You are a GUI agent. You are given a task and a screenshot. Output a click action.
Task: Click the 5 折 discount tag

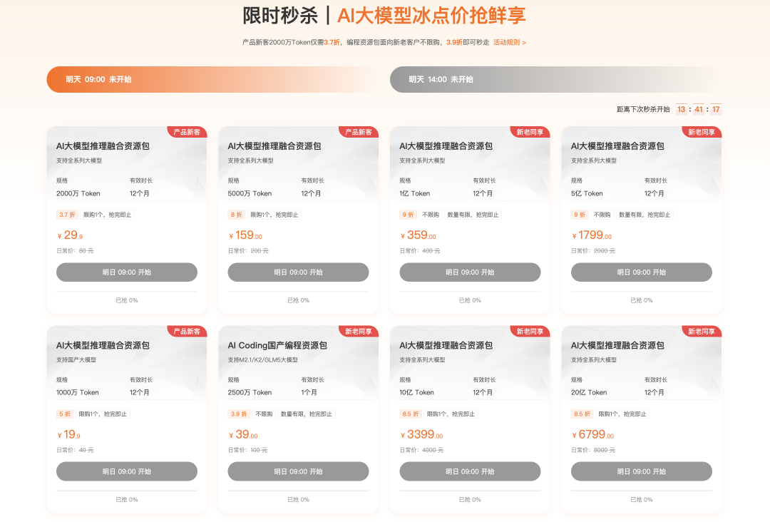pyautogui.click(x=65, y=414)
